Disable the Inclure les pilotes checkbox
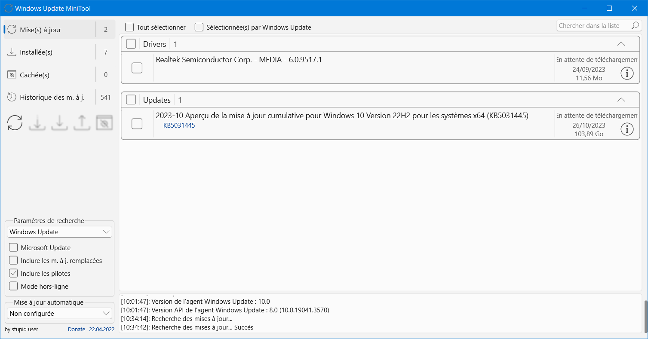The image size is (648, 339). point(13,273)
